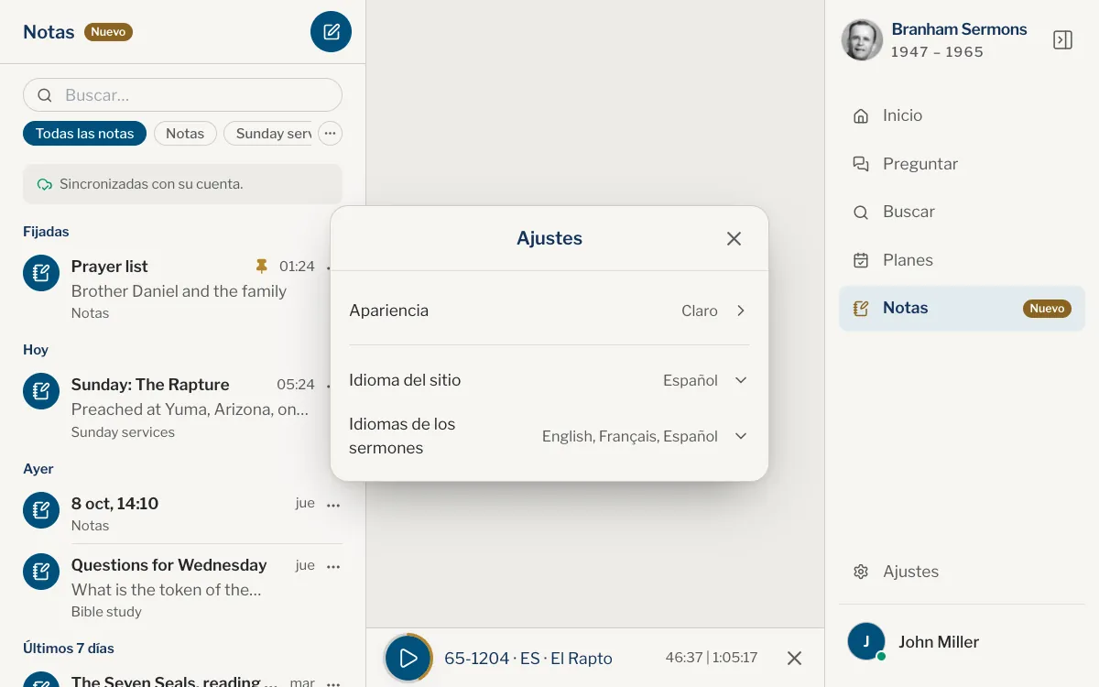Open the John Miller account menu

point(962,642)
